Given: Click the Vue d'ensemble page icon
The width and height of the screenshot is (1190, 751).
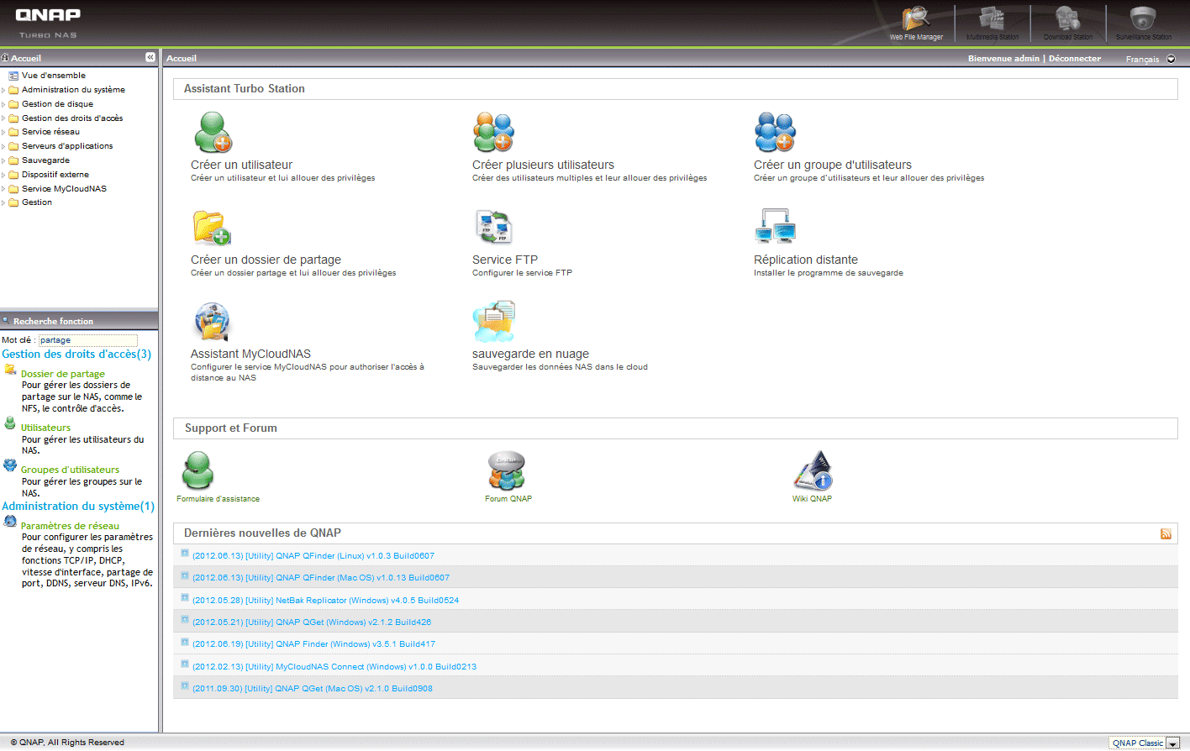Looking at the screenshot, I should pos(13,76).
